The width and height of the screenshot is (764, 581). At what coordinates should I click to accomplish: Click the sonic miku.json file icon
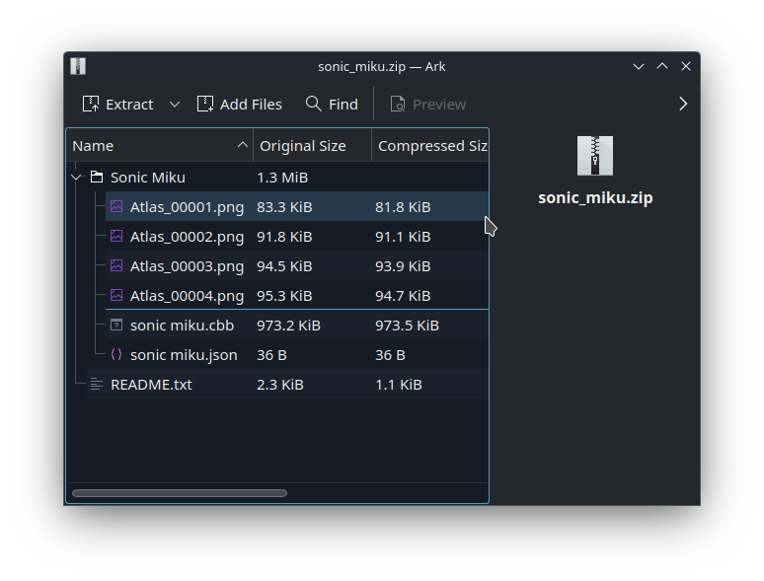point(116,355)
